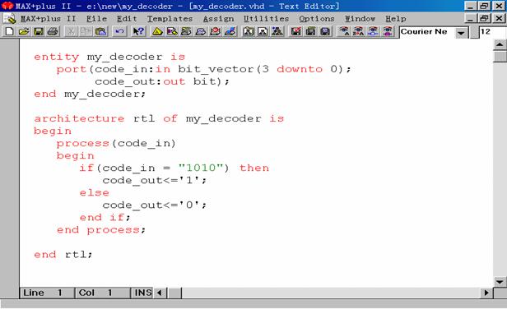This screenshot has width=507, height=309.
Task: Create a new file with the blank page icon
Action: [x=9, y=31]
